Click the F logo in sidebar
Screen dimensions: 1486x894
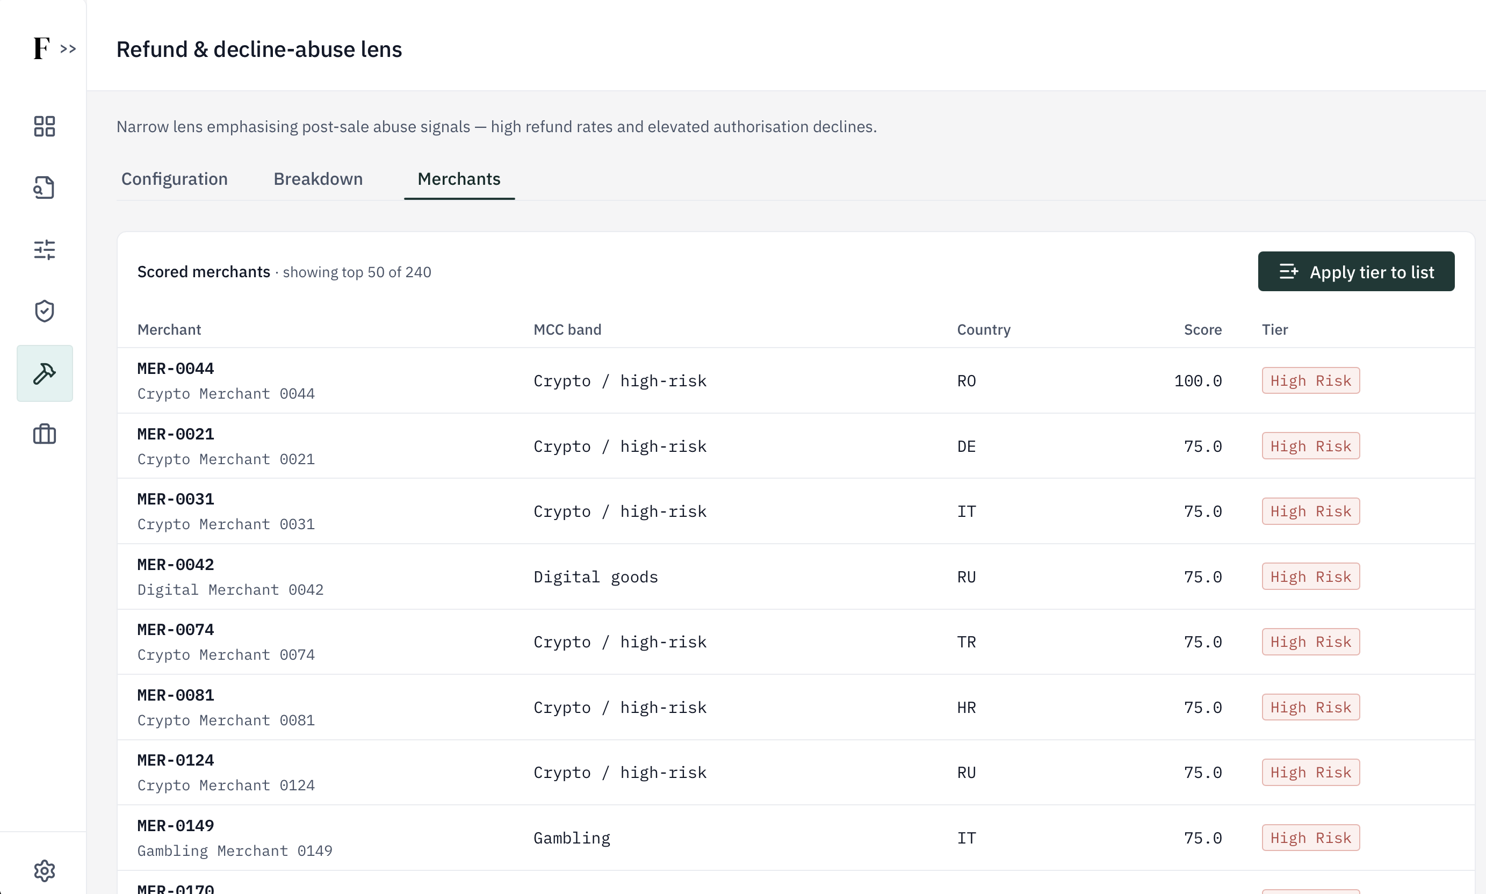tap(41, 48)
